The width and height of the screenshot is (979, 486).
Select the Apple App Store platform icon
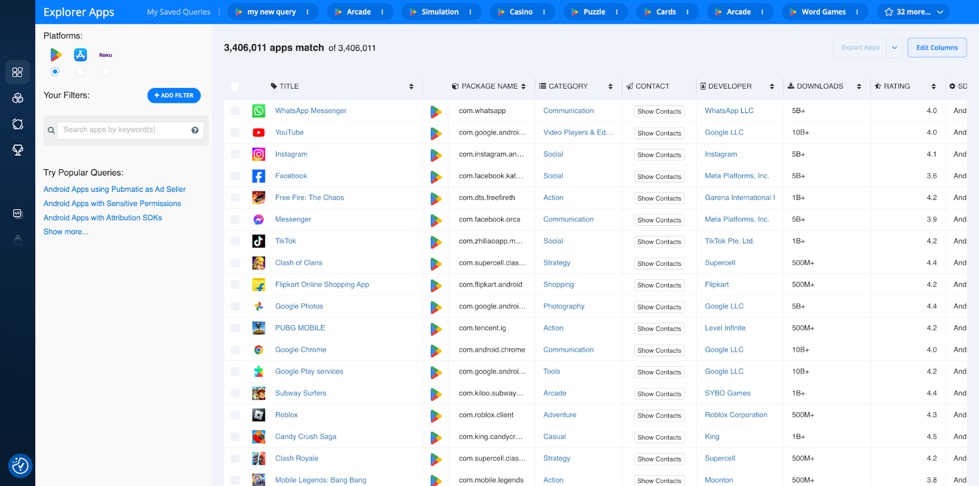pos(81,55)
